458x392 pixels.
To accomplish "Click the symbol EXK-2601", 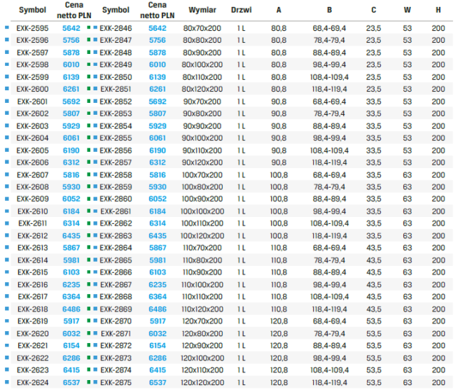I will 32,102.
